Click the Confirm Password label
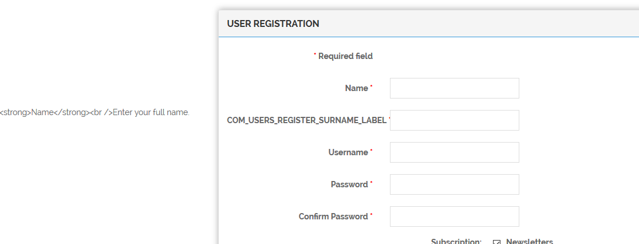 tap(333, 217)
